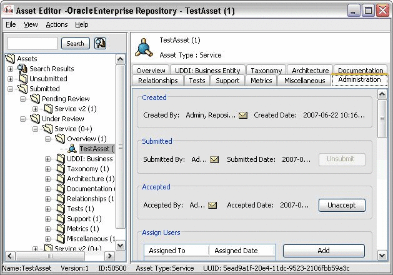
Task: Click the Architecture (1) folder icon
Action: pyautogui.click(x=61, y=179)
